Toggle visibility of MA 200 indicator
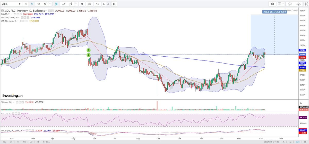This screenshot has width=309, height=144. coord(22,18)
